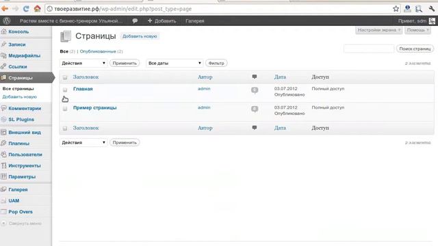Click the Фильтр button
This screenshot has height=246, width=438.
pos(216,64)
